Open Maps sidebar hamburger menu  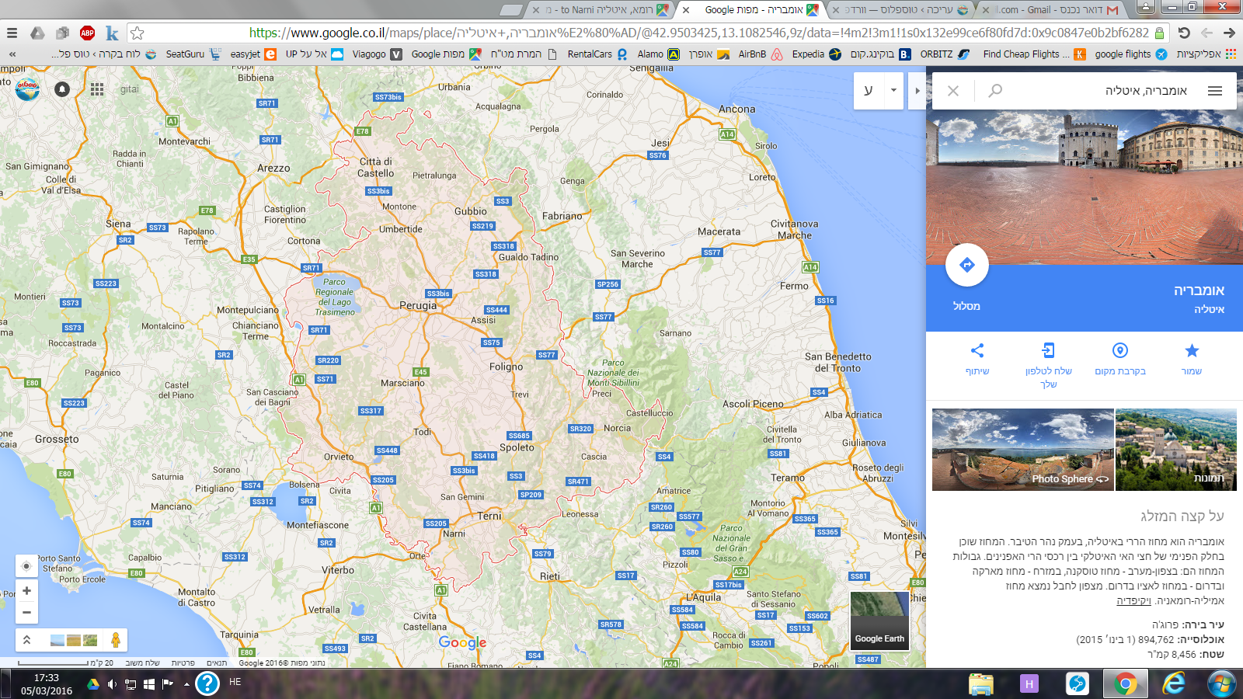click(1215, 91)
